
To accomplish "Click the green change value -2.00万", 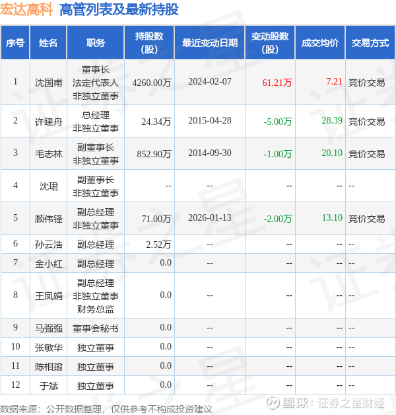I will tap(278, 219).
